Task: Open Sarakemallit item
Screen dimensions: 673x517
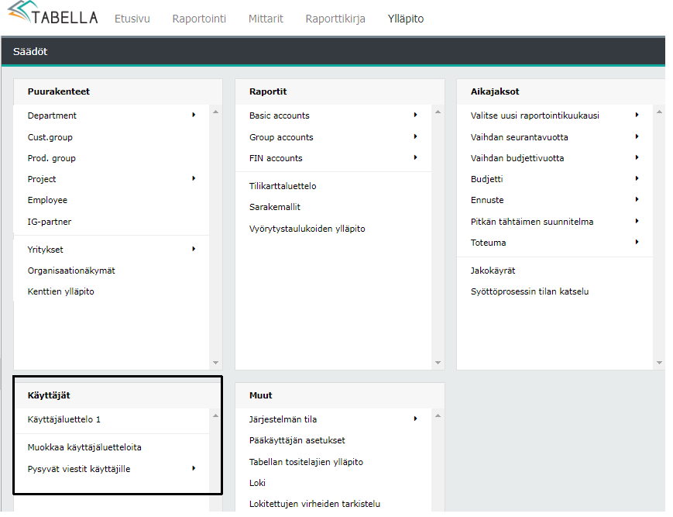Action: 274,207
